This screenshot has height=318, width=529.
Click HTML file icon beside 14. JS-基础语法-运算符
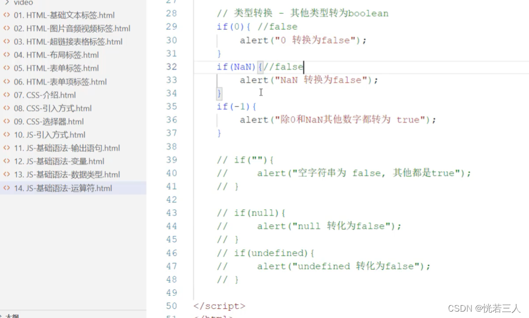pyautogui.click(x=6, y=188)
